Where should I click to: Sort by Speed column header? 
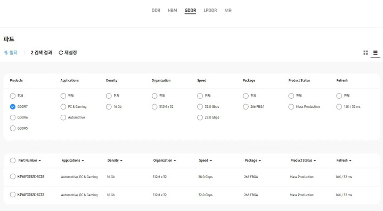coord(206,161)
